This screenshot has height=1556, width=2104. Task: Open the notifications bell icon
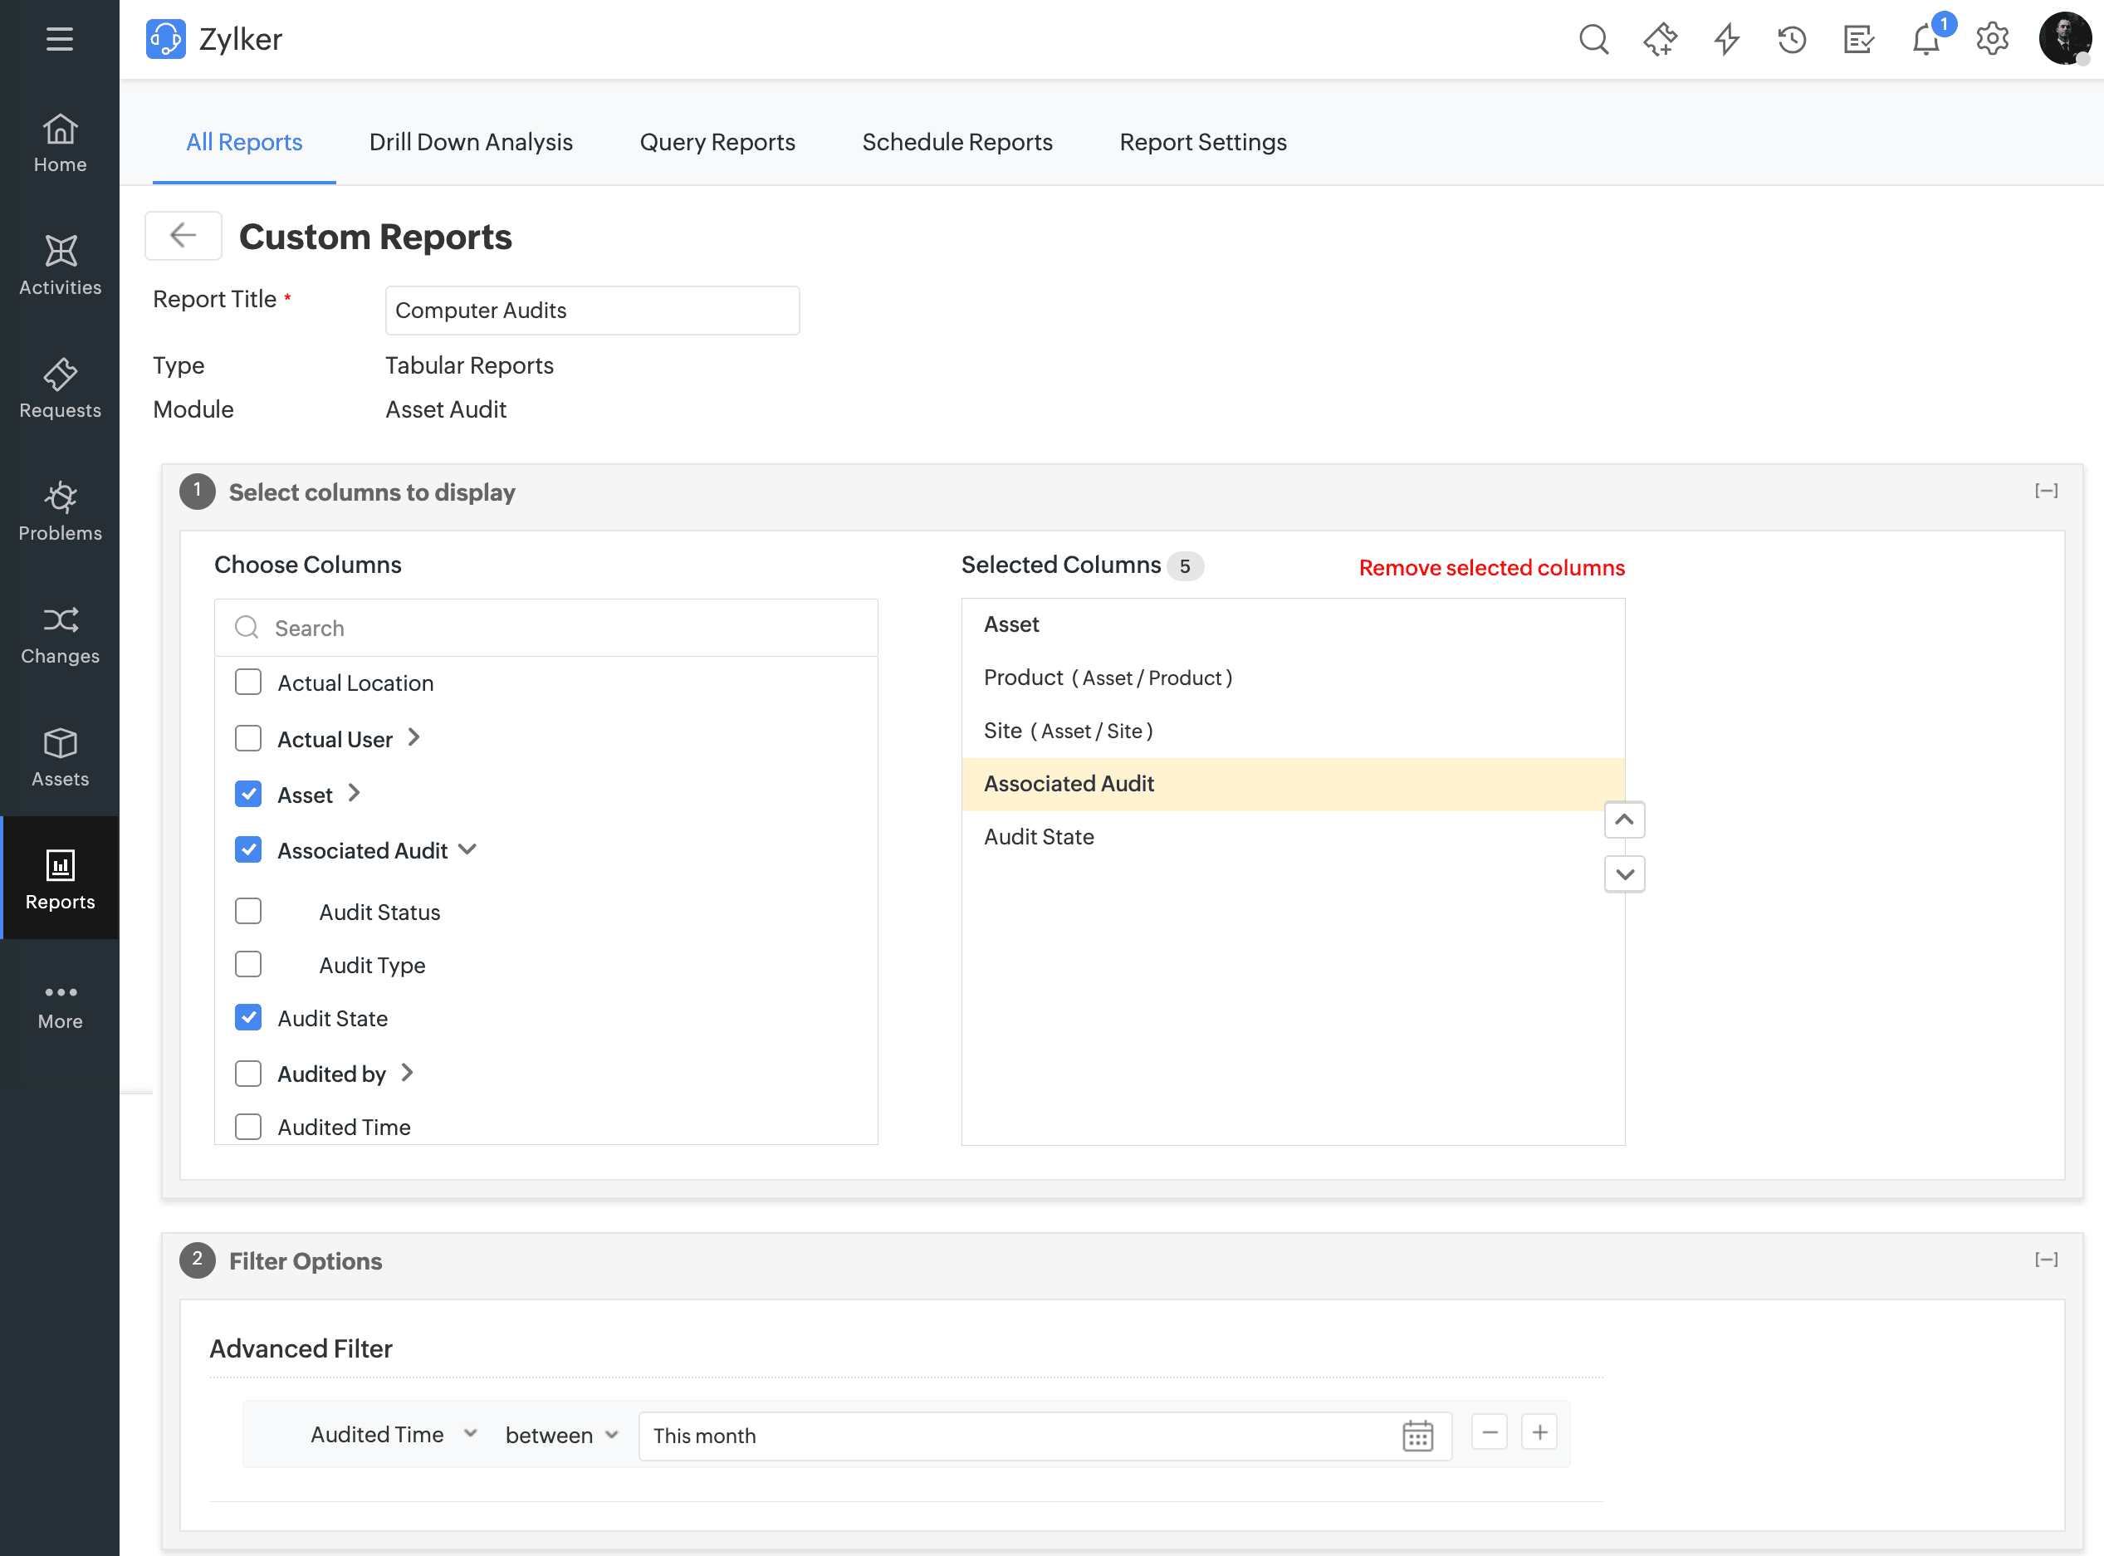[1926, 40]
